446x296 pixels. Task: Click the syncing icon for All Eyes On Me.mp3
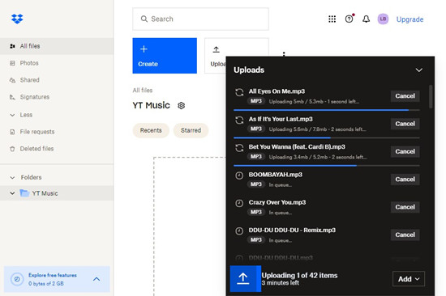tap(239, 92)
